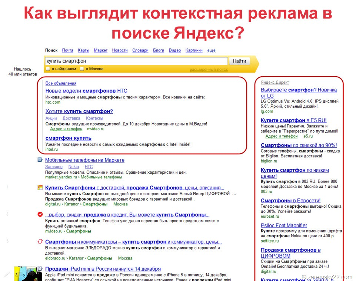The width and height of the screenshot is (356, 281).
Task: Click the 'eldorado.ru › Каталог › Смартфоны' path
Action: click(x=79, y=258)
